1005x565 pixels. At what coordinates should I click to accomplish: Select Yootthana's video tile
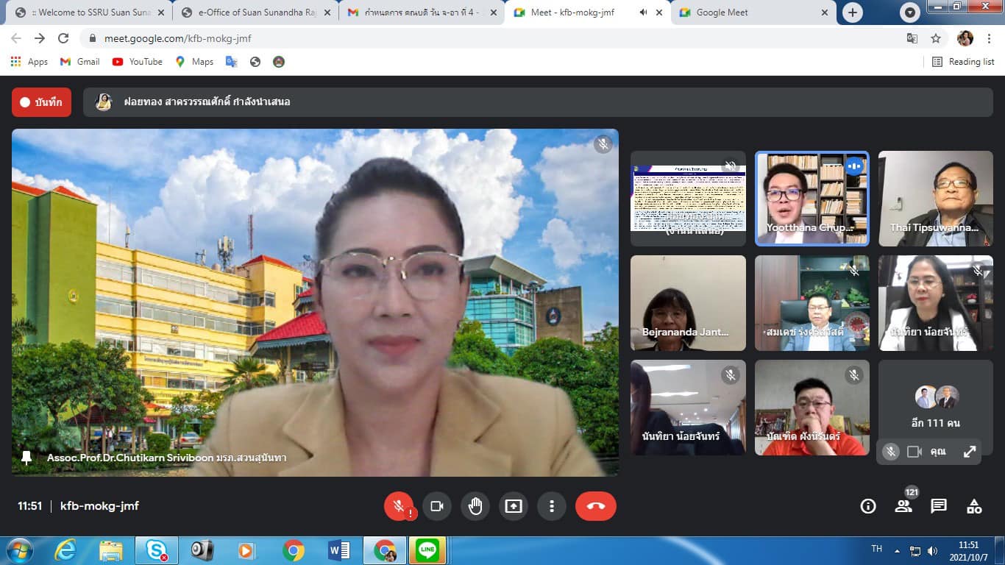[812, 199]
